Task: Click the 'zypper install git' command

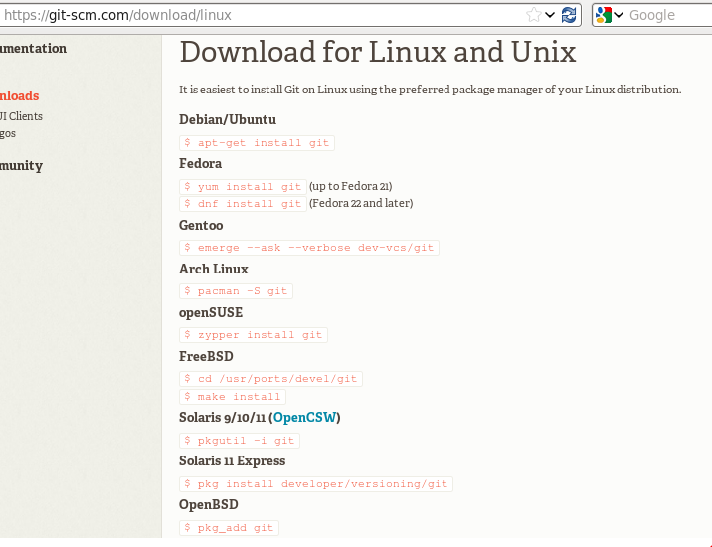Action: (254, 335)
